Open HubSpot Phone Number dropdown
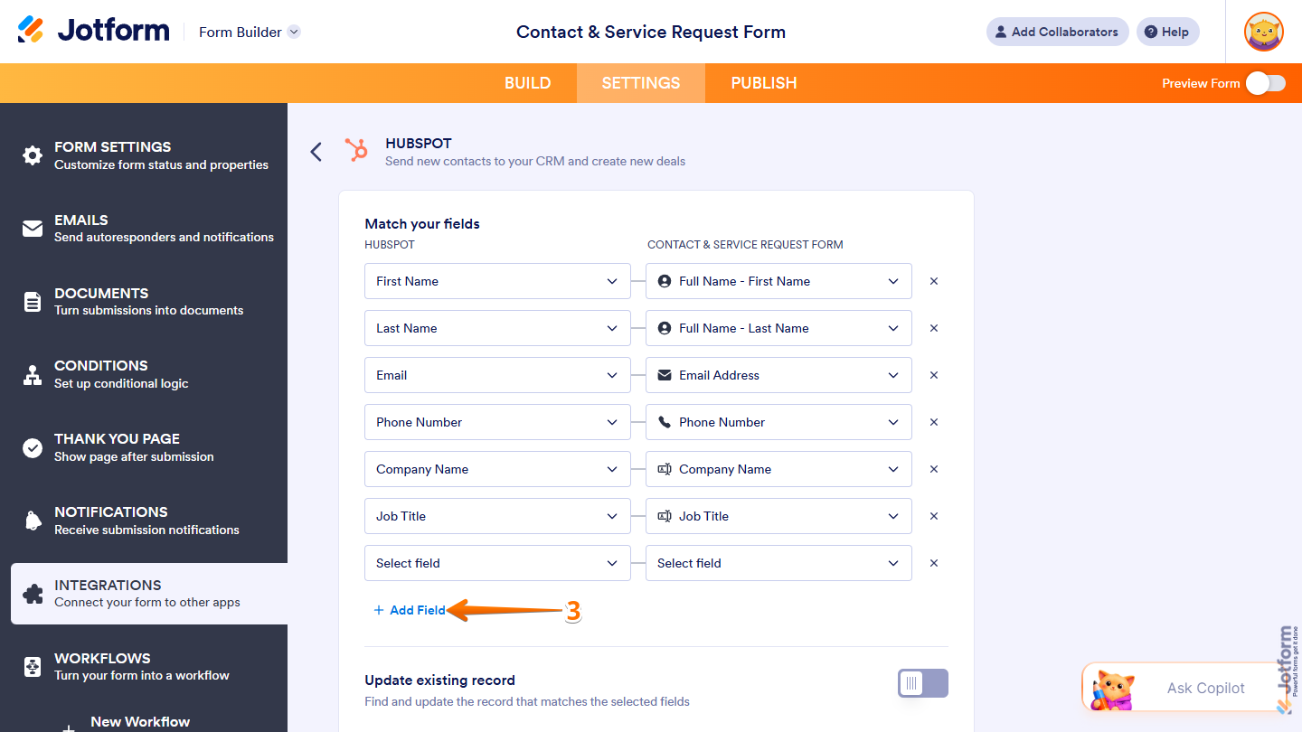 pyautogui.click(x=497, y=422)
